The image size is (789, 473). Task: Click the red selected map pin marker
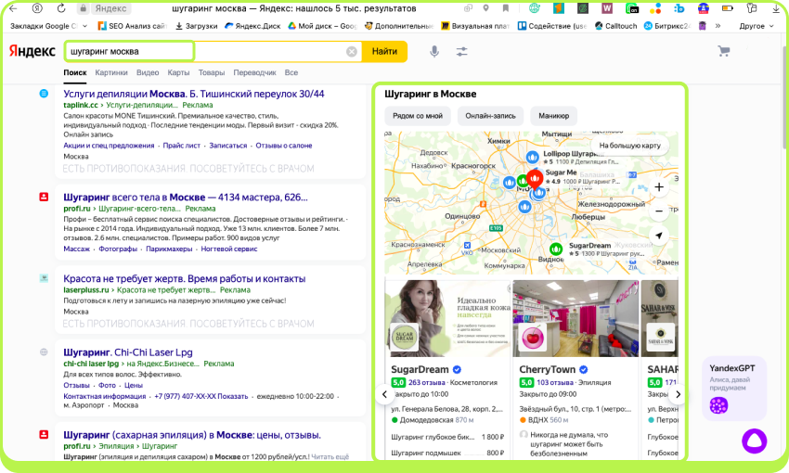click(535, 178)
